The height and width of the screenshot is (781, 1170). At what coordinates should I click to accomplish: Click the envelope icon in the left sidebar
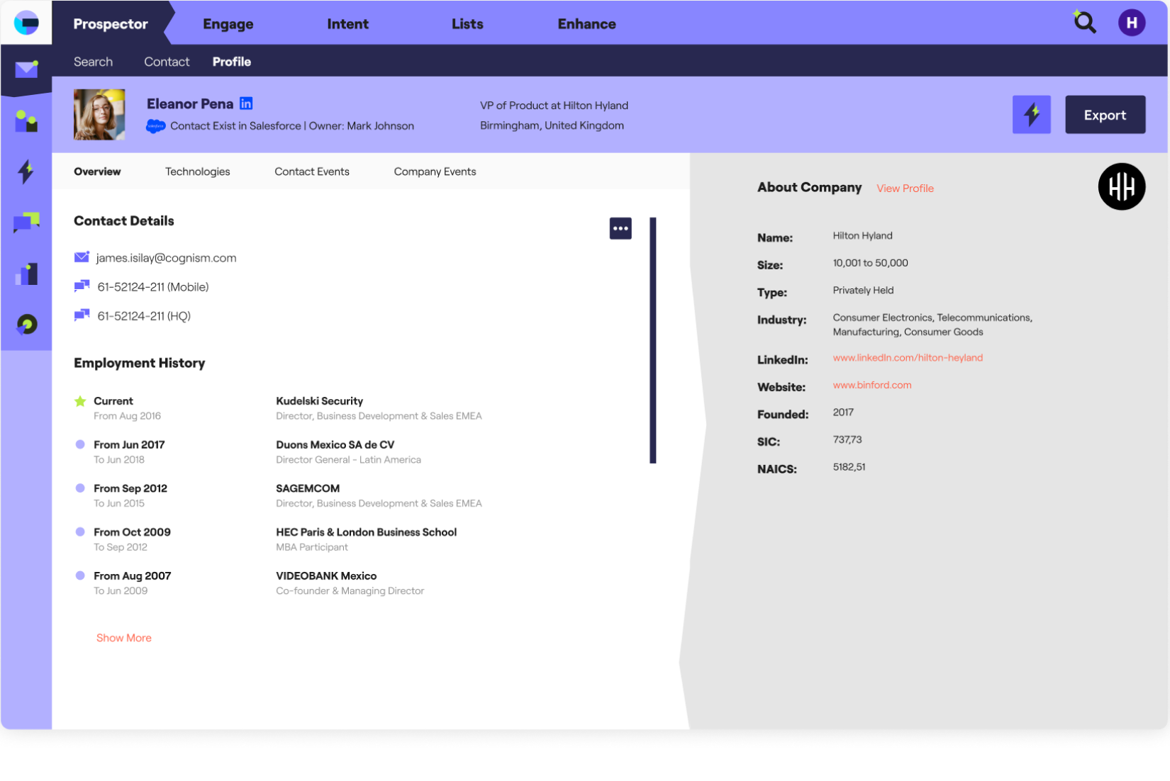point(26,69)
